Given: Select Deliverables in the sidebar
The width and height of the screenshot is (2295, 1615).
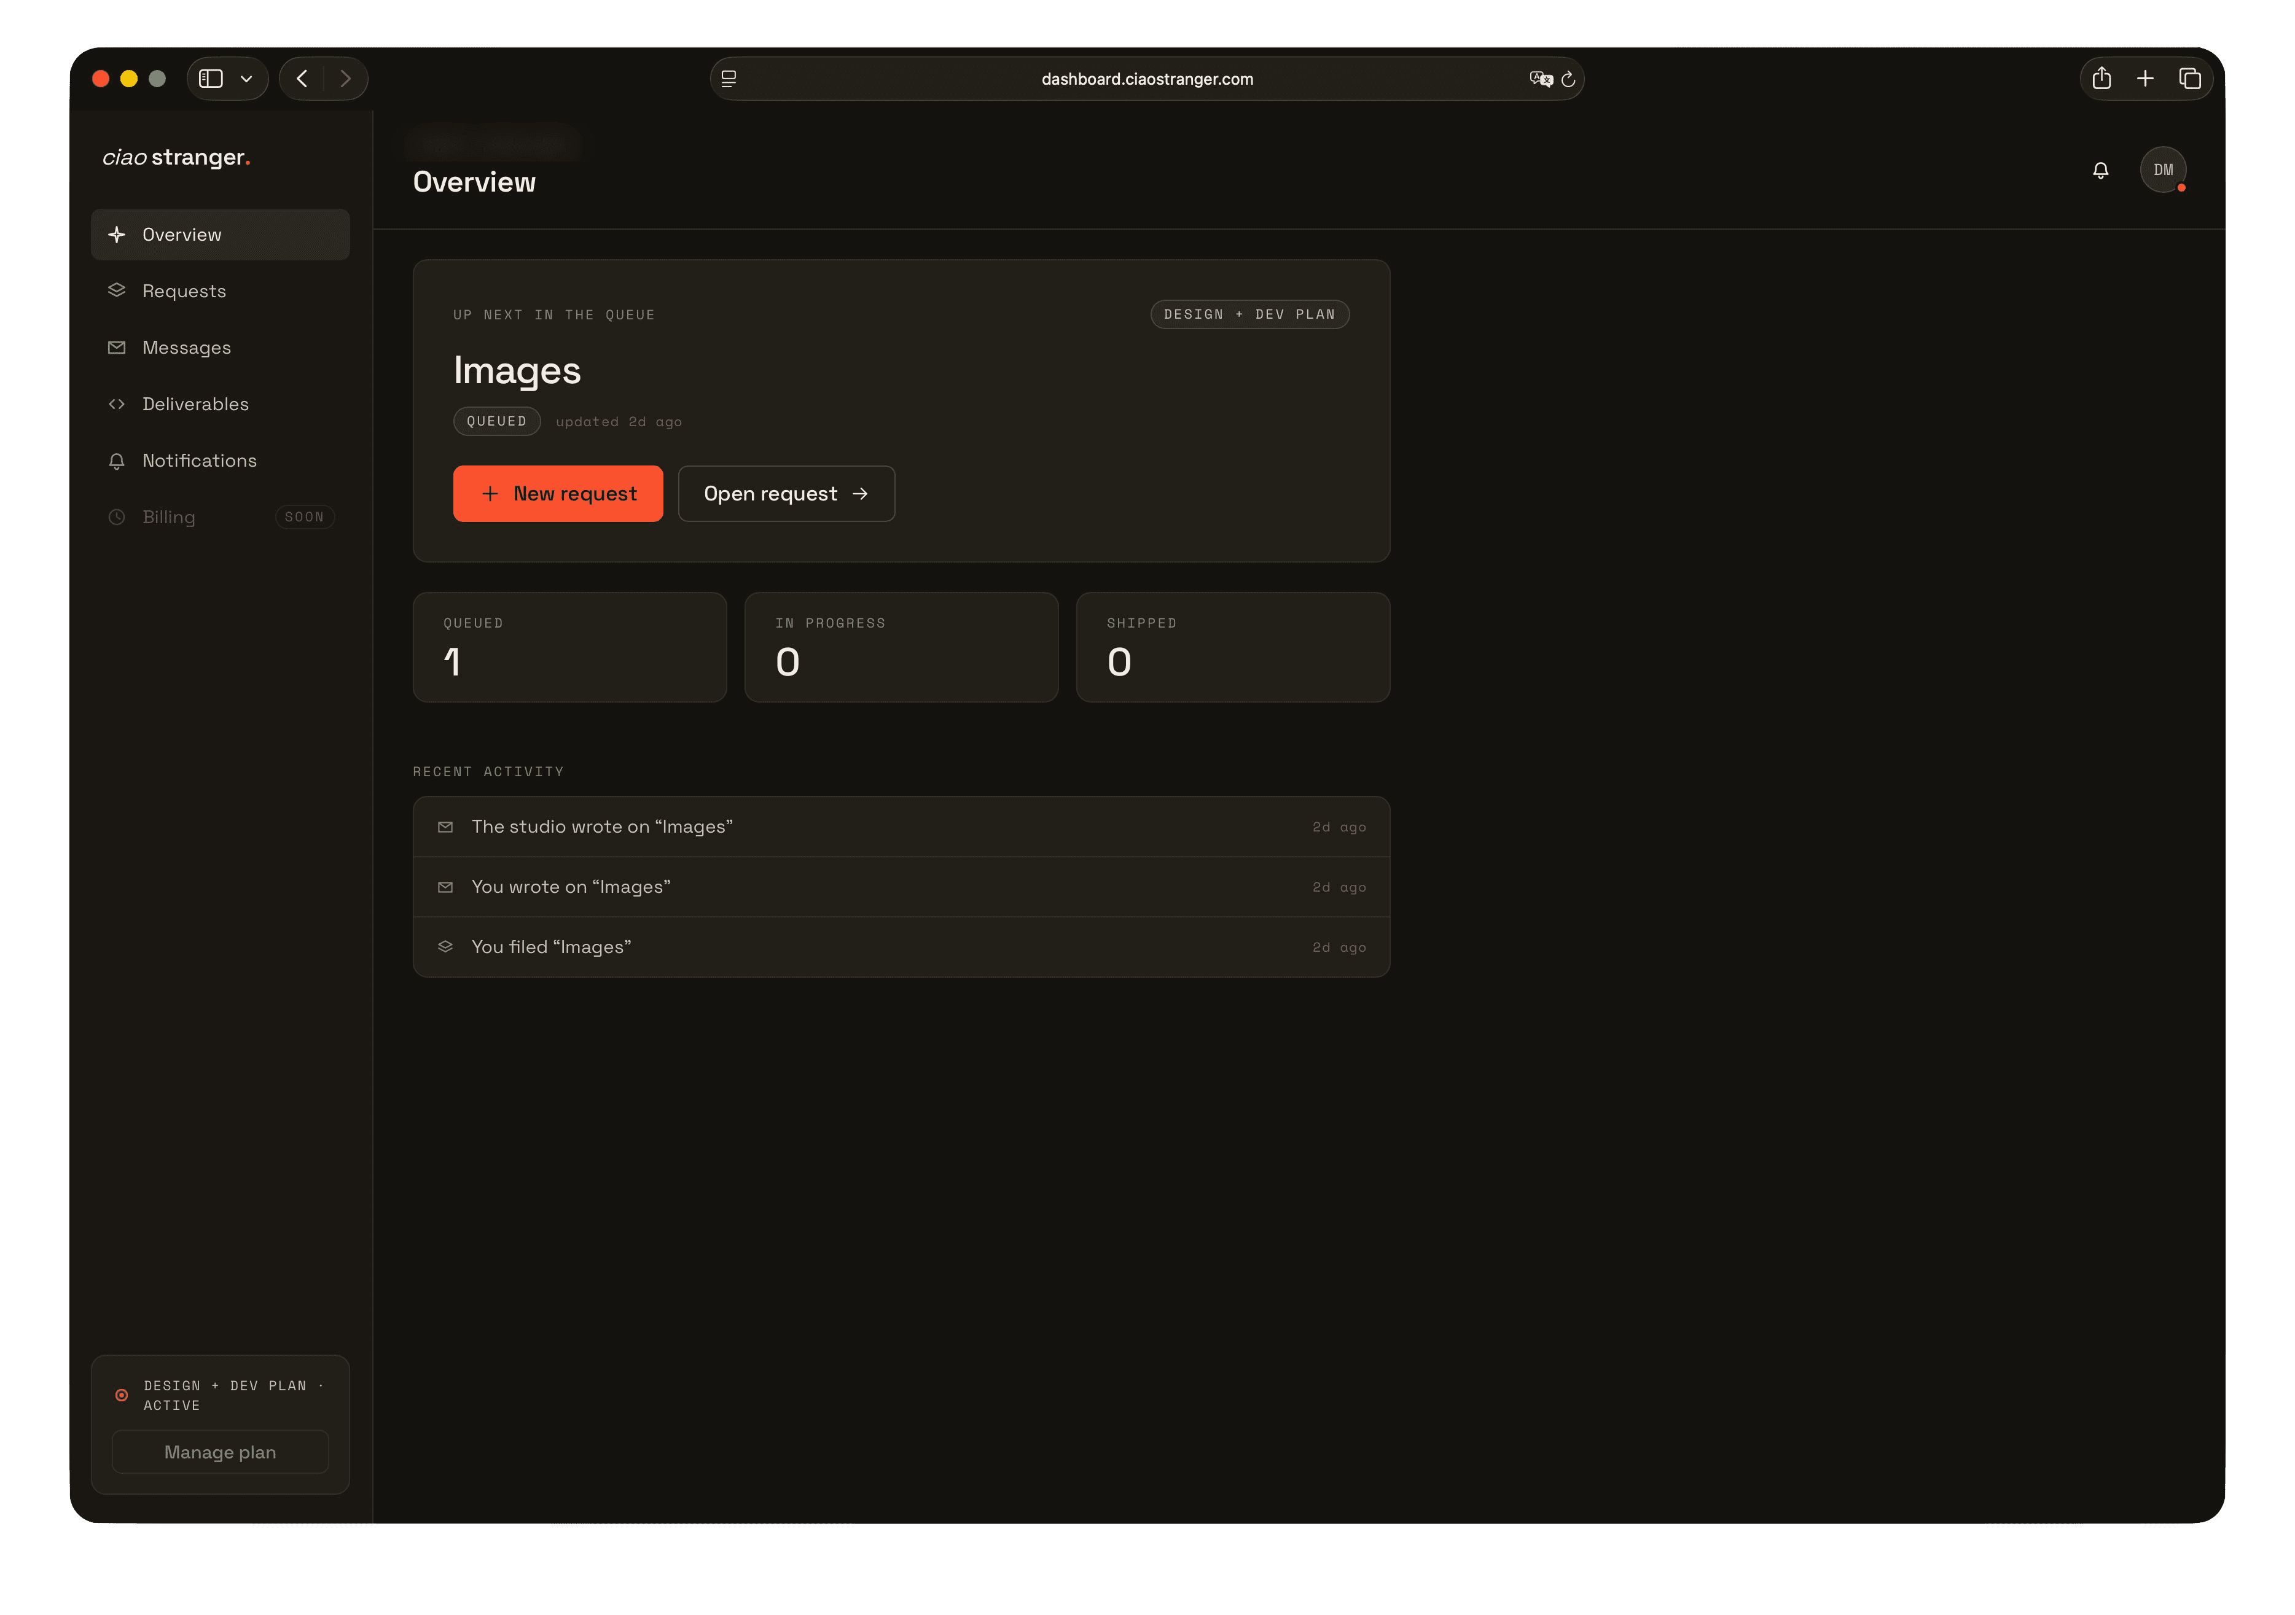Looking at the screenshot, I should pos(220,404).
